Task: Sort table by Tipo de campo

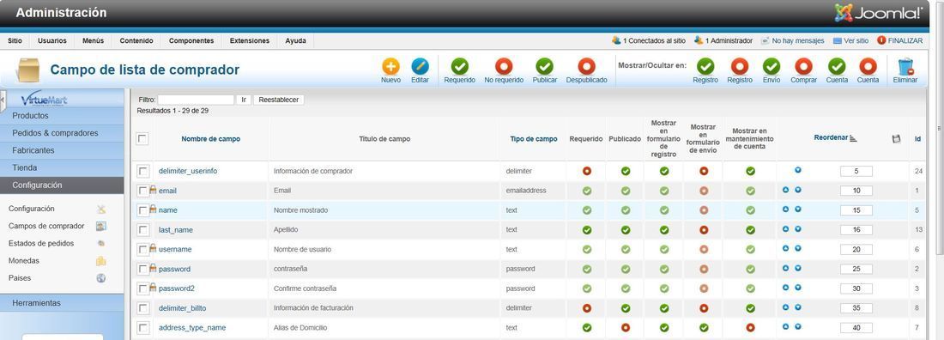Action: click(534, 138)
